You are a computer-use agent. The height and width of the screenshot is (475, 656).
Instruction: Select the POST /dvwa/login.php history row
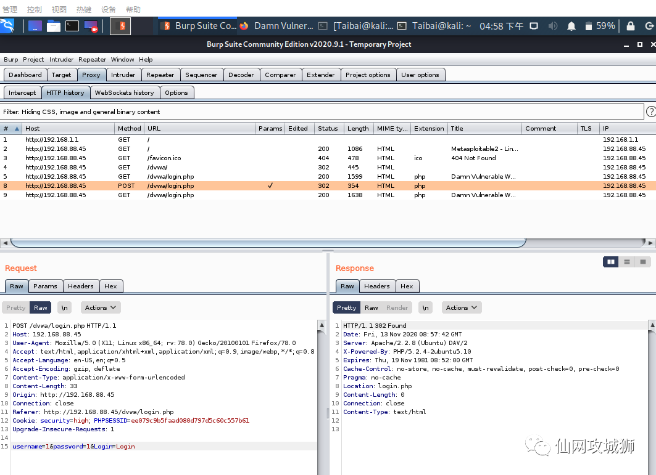pos(185,185)
